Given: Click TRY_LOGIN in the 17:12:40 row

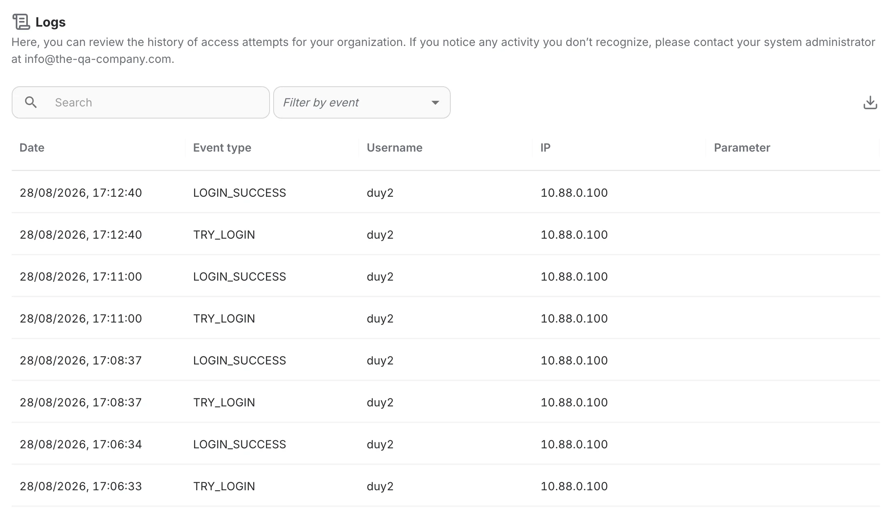Looking at the screenshot, I should (224, 235).
